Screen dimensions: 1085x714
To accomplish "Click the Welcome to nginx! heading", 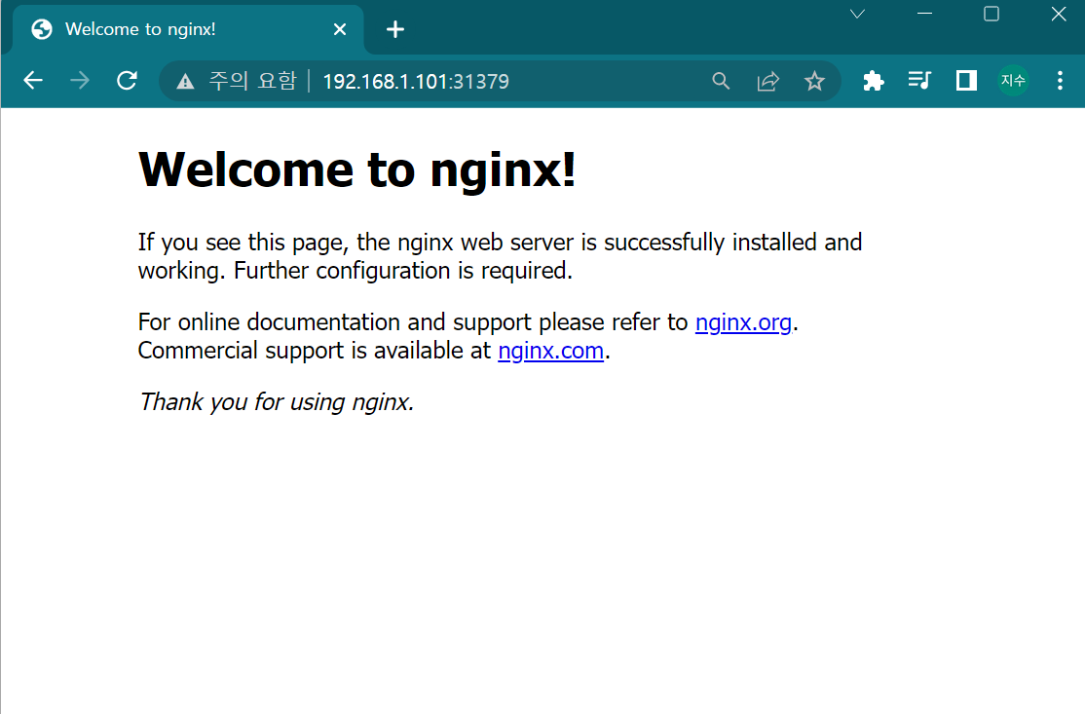I will tap(357, 169).
